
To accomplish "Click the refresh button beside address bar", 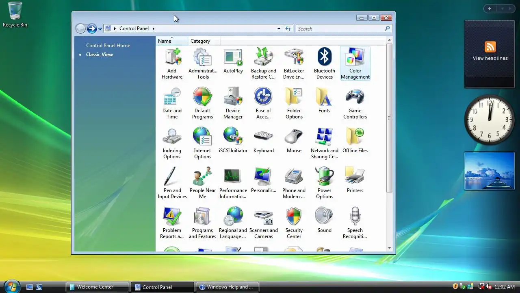I will coord(288,28).
